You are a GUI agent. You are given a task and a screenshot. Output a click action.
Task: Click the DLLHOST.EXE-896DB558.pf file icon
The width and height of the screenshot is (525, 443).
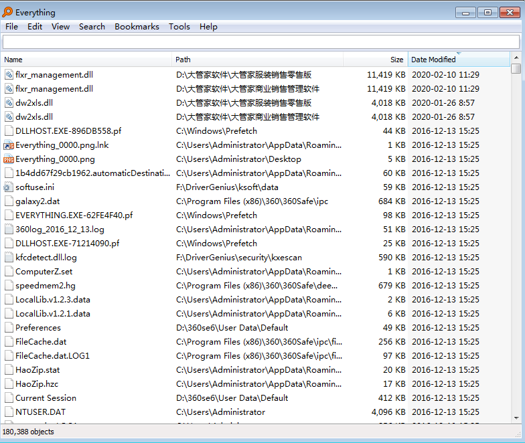(9, 131)
